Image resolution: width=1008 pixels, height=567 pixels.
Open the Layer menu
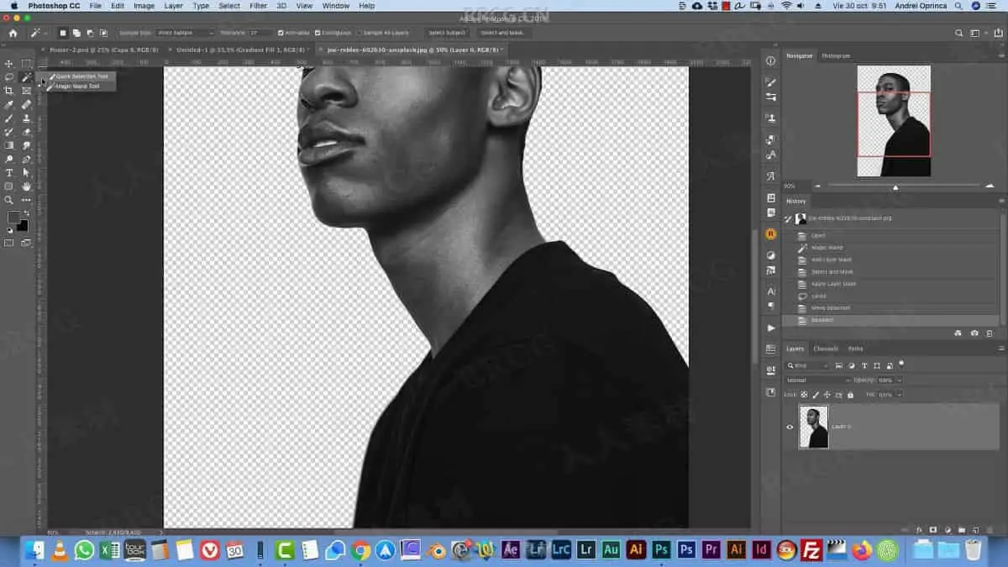[173, 6]
